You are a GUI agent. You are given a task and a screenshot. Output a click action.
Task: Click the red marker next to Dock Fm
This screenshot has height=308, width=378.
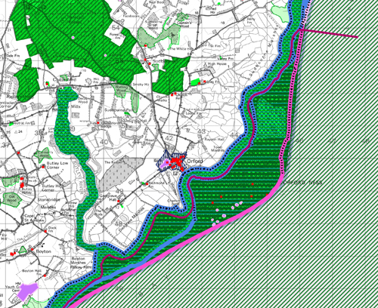point(45,231)
